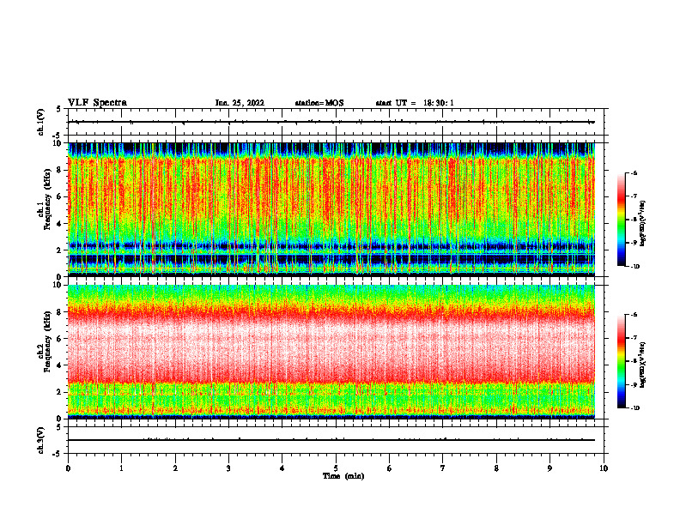Click time axis tick label "10"
The width and height of the screenshot is (680, 525).
pyautogui.click(x=604, y=468)
